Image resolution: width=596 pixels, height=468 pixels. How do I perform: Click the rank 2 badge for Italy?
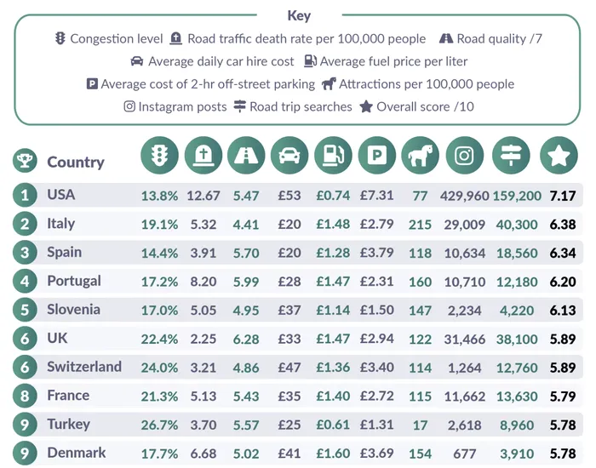tap(25, 224)
